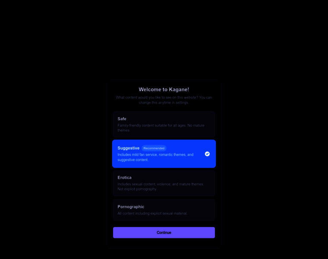Click the Continue button
Viewport: 328px width, 259px height.
pos(164,232)
